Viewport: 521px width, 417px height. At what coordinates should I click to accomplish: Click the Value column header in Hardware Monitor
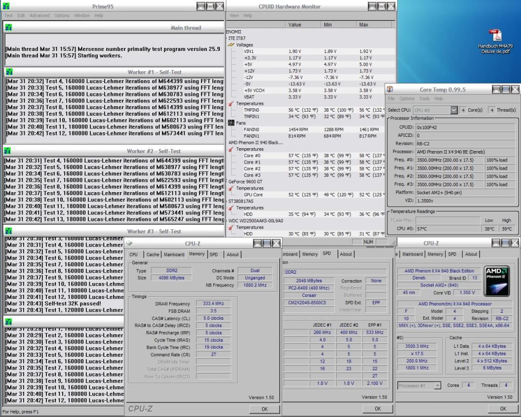(303, 25)
